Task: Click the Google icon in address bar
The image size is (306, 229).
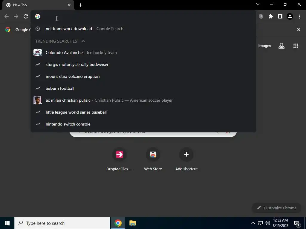Action: click(38, 16)
